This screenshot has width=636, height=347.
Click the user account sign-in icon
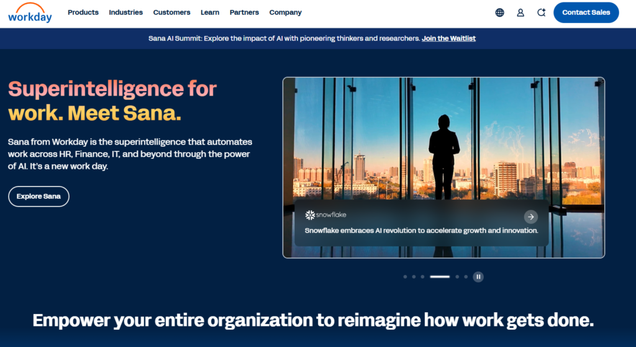[520, 12]
